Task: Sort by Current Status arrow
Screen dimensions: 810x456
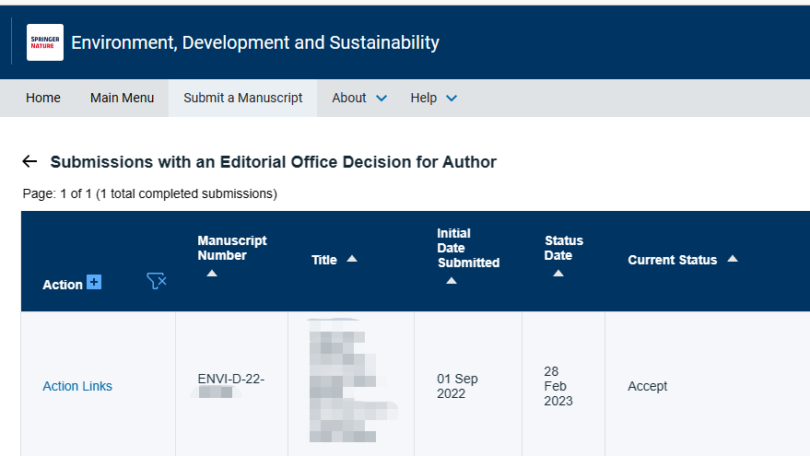Action: pyautogui.click(x=733, y=259)
